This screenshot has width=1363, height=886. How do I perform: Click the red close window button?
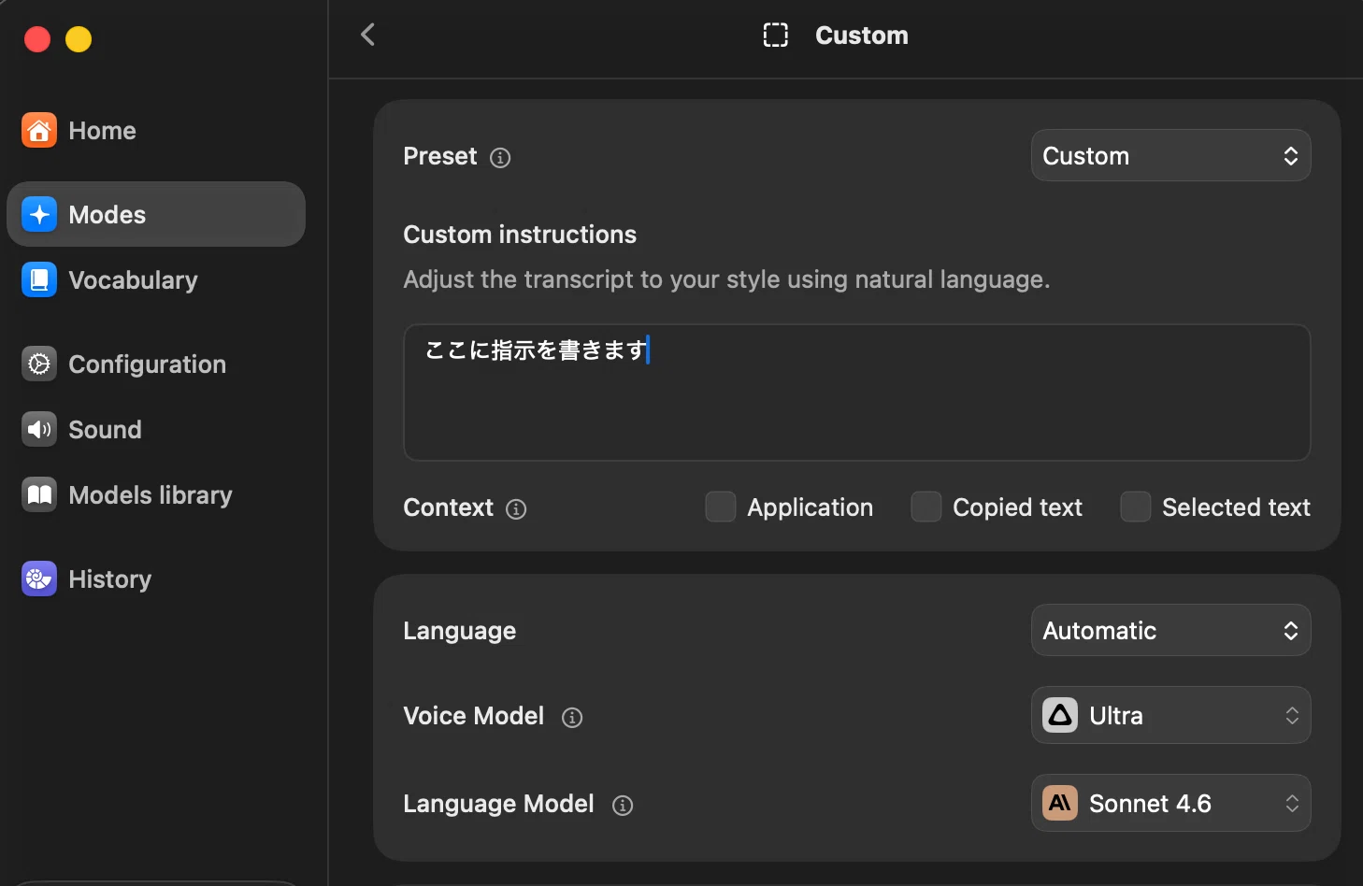pyautogui.click(x=37, y=39)
